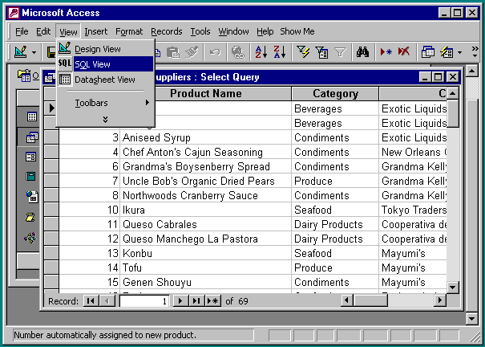The image size is (485, 347).
Task: Click the Product Name column header
Action: [206, 93]
